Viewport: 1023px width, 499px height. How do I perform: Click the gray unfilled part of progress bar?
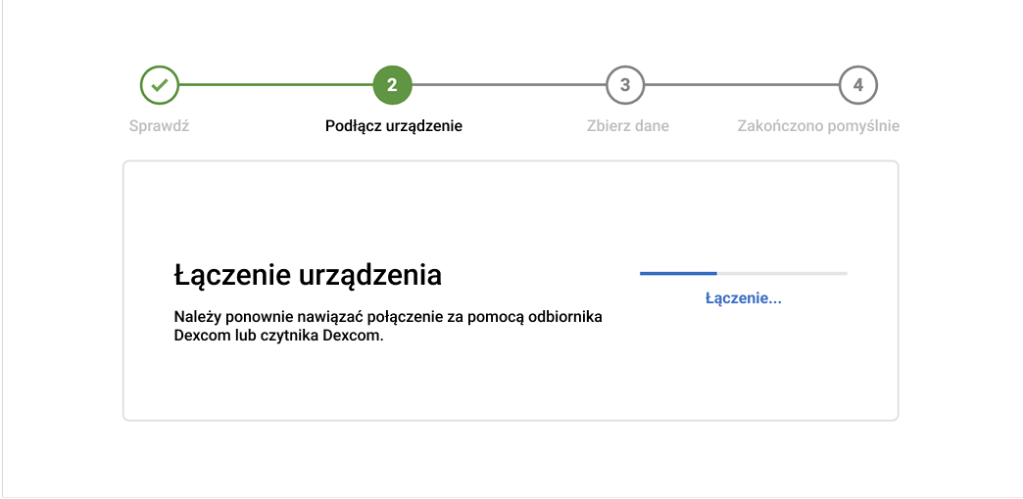coord(782,273)
